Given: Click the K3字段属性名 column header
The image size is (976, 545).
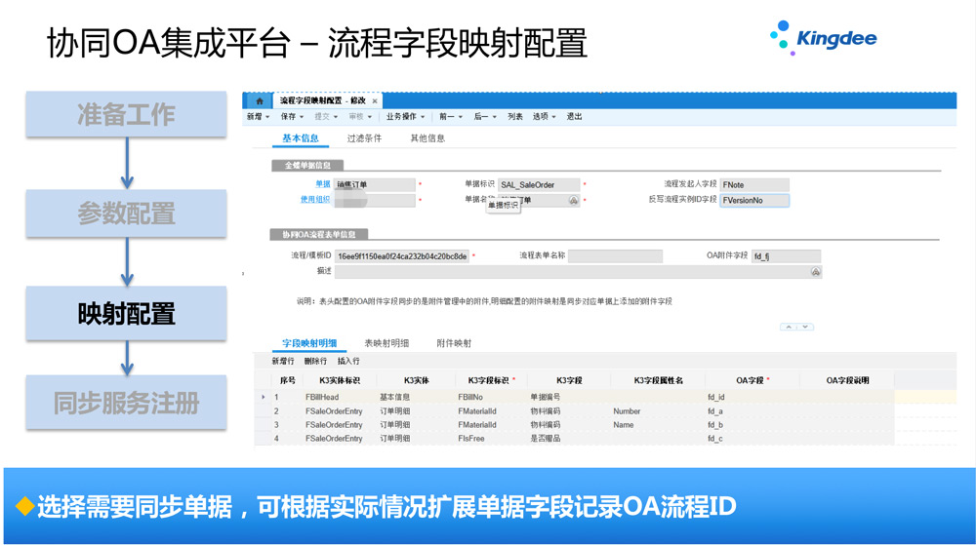Looking at the screenshot, I should (658, 380).
